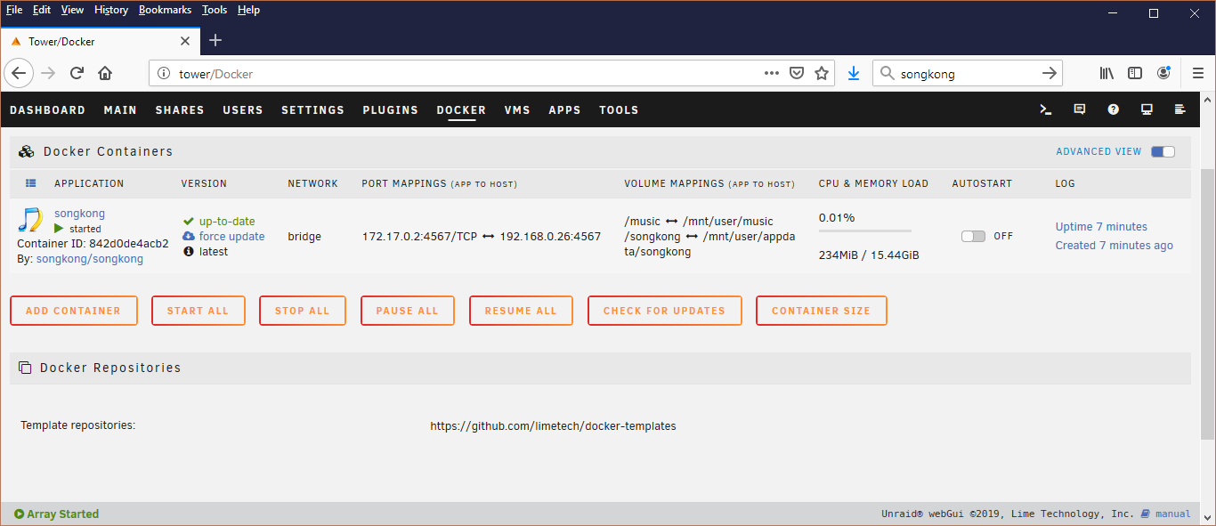1216x526 pixels.
Task: Open the Bookmarks menu
Action: [166, 10]
